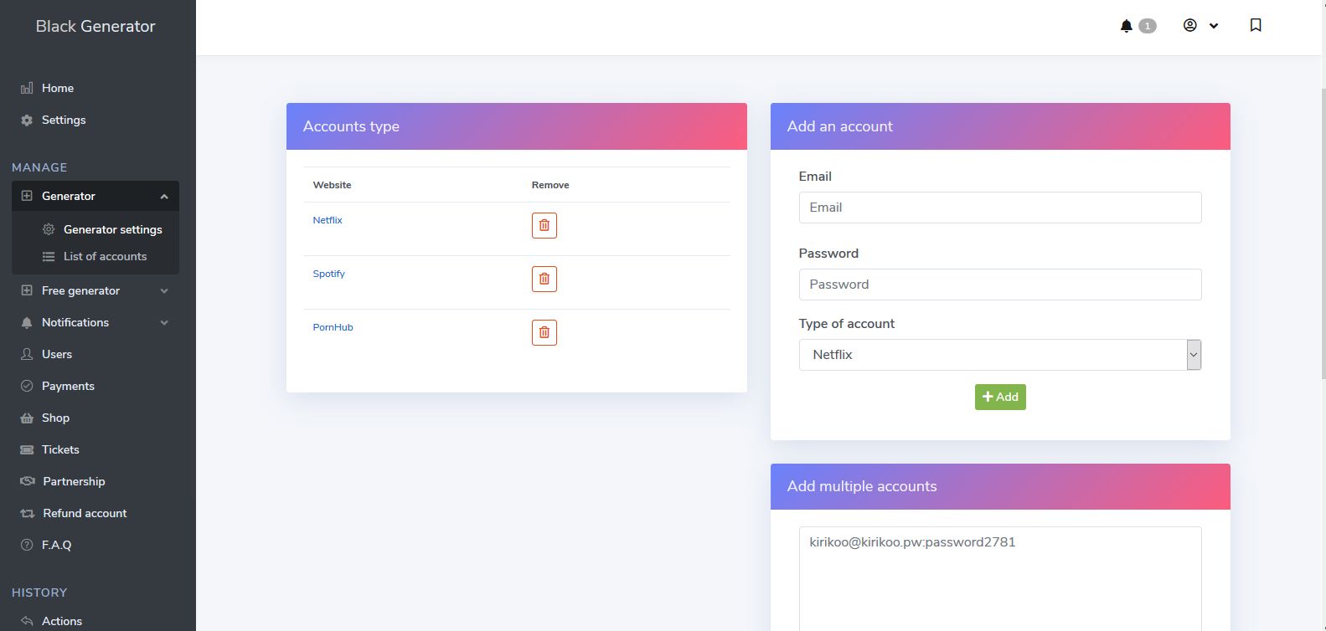Click the user profile icon

[x=1189, y=25]
